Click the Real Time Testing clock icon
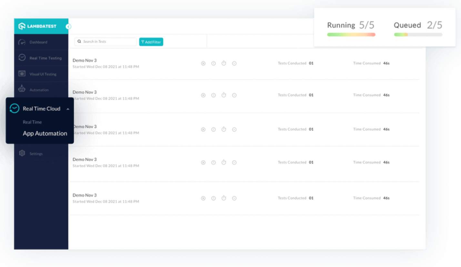 tap(22, 58)
